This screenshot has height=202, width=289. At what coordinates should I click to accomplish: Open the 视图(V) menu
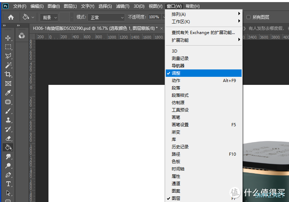point(156,6)
